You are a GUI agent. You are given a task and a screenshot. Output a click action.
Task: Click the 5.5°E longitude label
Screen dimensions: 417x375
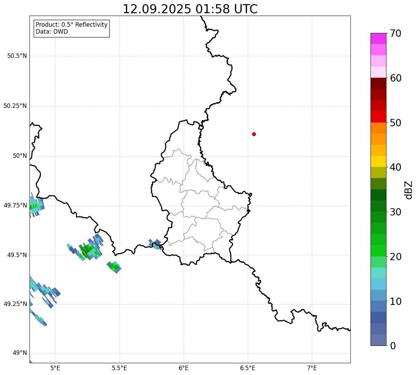pos(119,368)
